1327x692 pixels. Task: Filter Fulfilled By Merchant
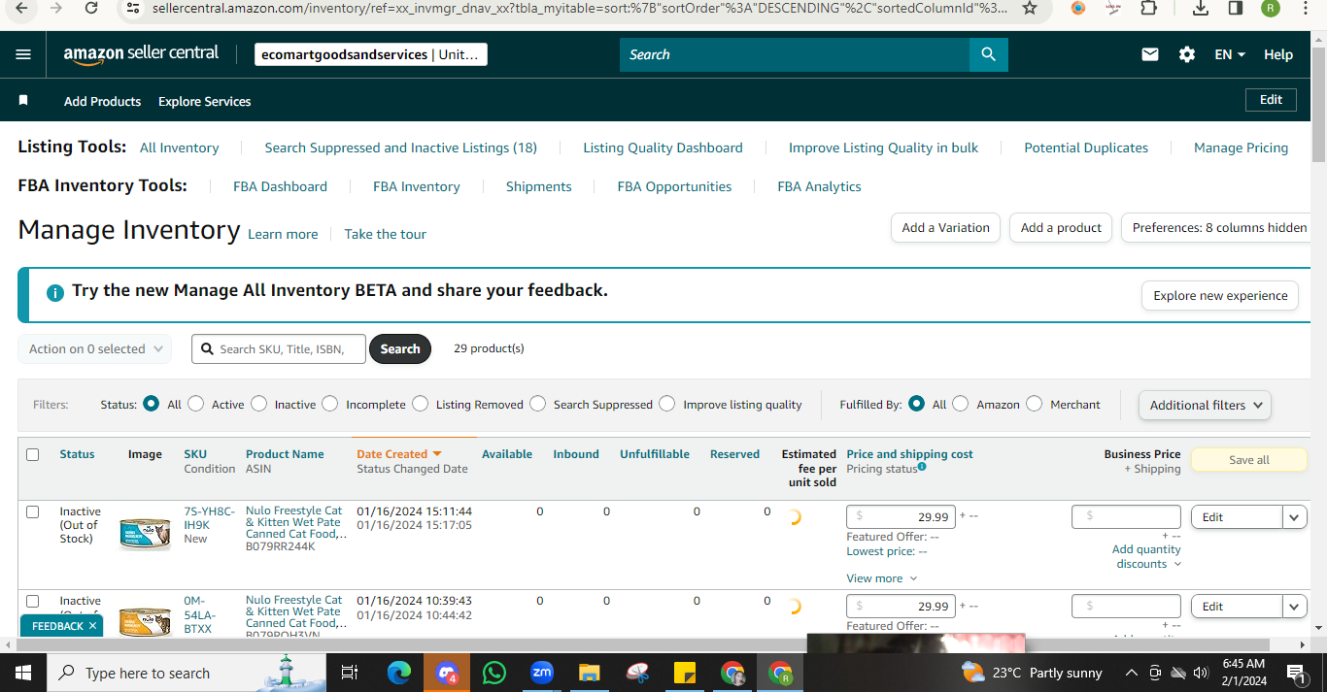pyautogui.click(x=1035, y=404)
